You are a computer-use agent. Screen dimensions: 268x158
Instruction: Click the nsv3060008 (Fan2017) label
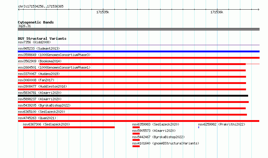click(36, 80)
